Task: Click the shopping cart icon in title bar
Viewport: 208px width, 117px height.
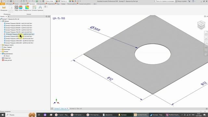Action: click(x=189, y=1)
